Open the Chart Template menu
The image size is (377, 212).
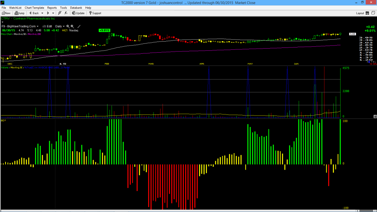[x=34, y=8]
